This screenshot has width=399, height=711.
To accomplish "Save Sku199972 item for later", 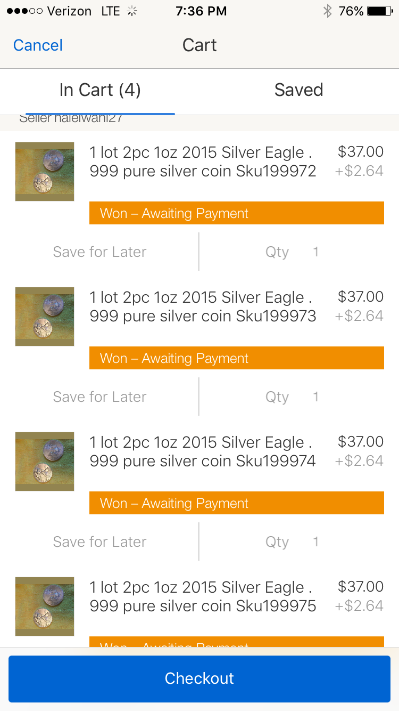I will 99,252.
